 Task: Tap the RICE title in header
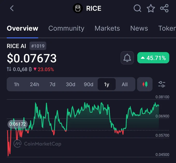tap(94, 9)
